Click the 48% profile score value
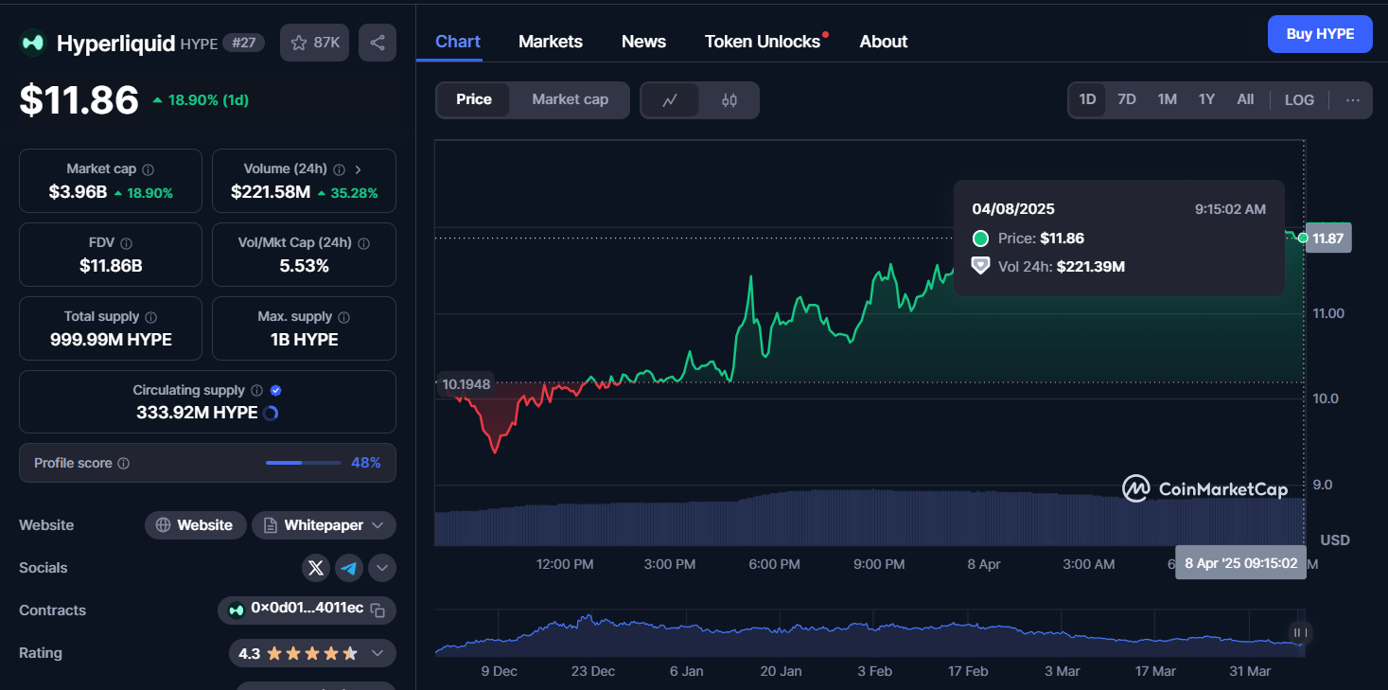 (x=366, y=463)
